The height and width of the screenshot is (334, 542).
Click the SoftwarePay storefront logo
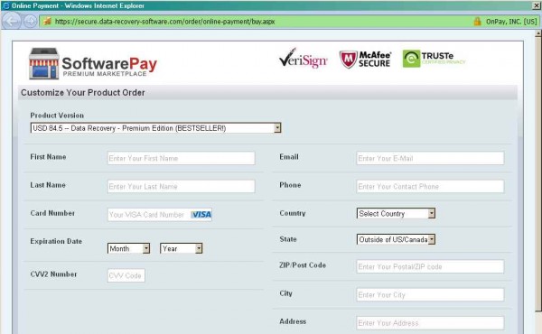pos(93,63)
